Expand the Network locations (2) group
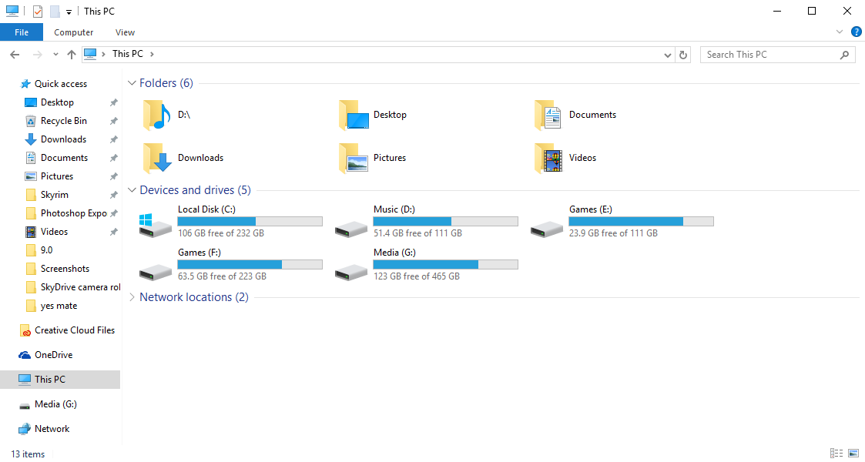 [132, 297]
